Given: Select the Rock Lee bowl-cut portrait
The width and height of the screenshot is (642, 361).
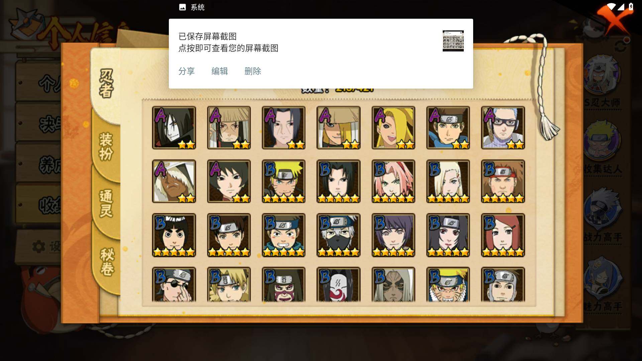Looking at the screenshot, I should point(174,235).
